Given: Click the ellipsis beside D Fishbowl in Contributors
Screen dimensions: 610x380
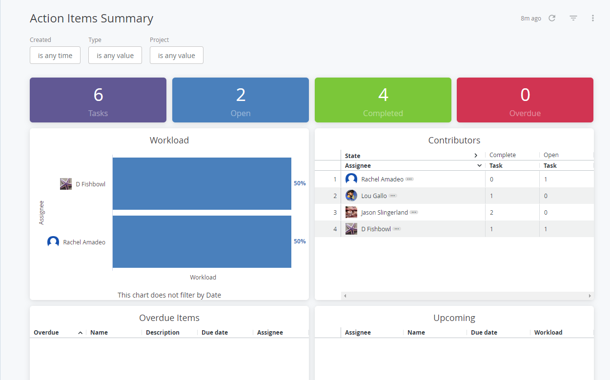Looking at the screenshot, I should tap(397, 229).
